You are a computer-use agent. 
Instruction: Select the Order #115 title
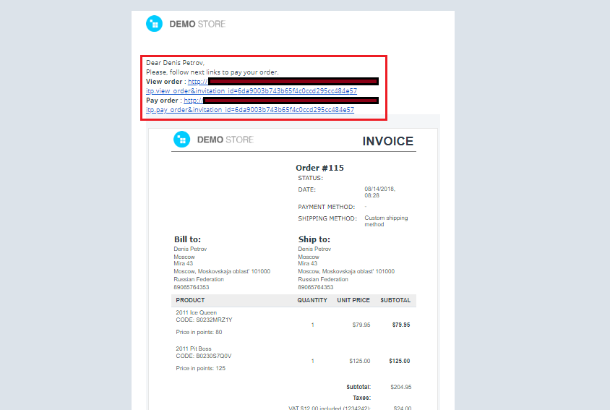(319, 168)
